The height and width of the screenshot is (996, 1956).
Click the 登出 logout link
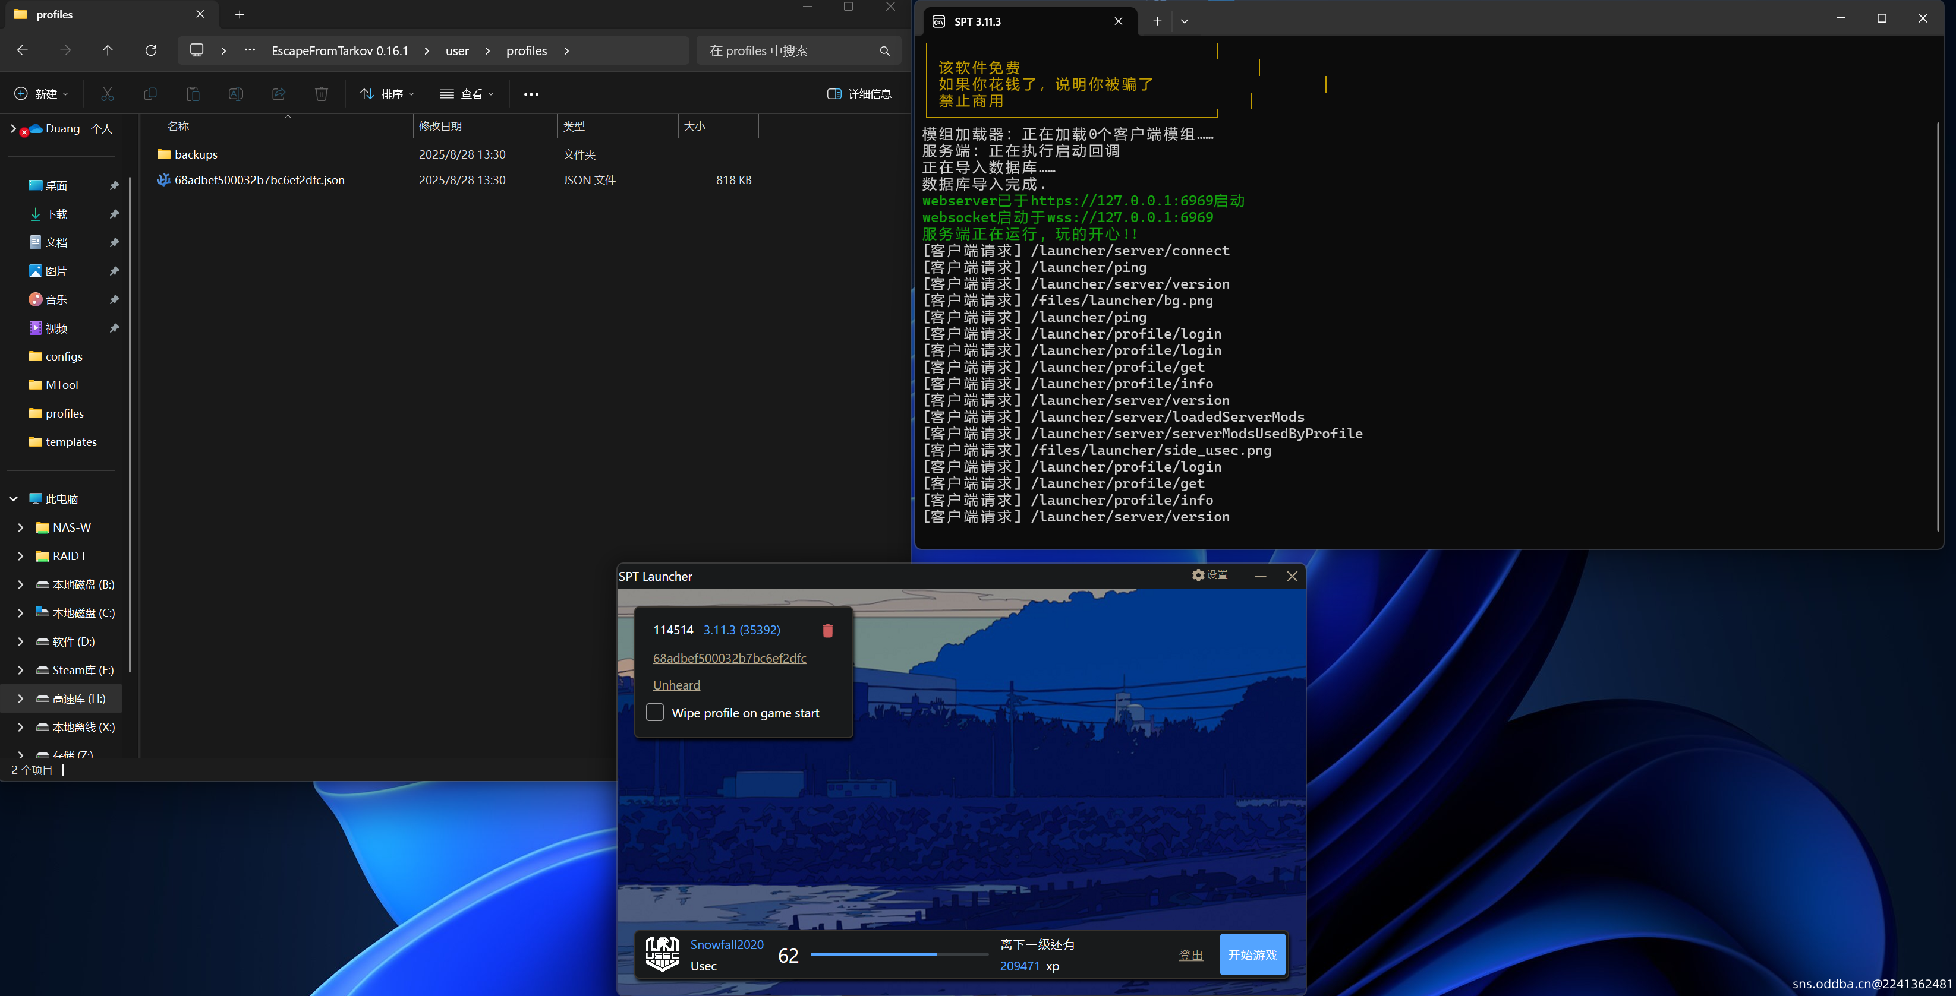point(1190,955)
